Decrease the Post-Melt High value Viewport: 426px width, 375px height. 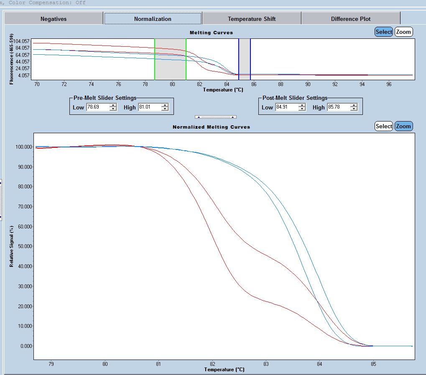pyautogui.click(x=354, y=109)
